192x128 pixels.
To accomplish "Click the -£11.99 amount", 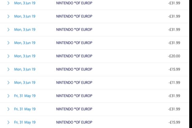I will [x=174, y=83].
